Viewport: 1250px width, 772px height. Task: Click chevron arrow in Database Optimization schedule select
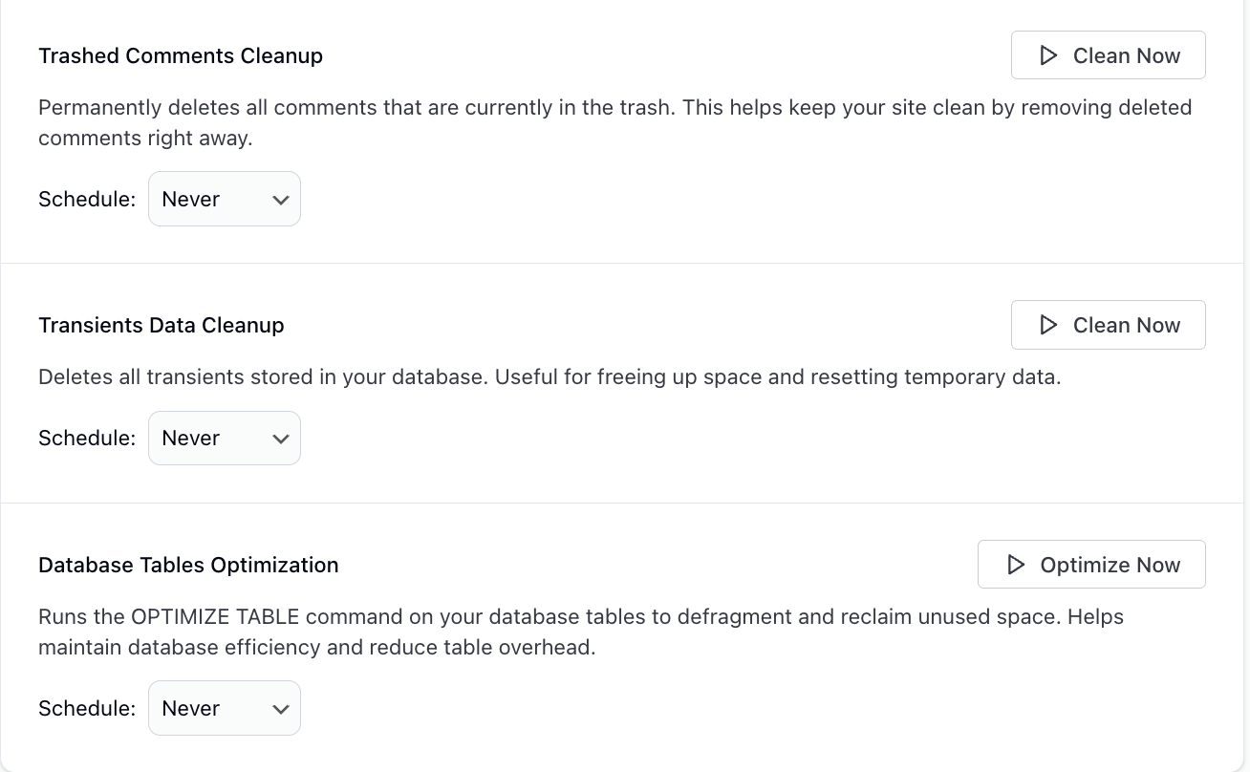click(x=280, y=709)
